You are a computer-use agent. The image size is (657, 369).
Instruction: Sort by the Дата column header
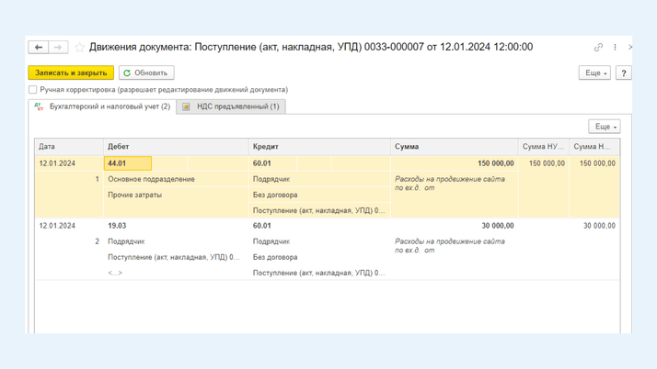coord(69,147)
